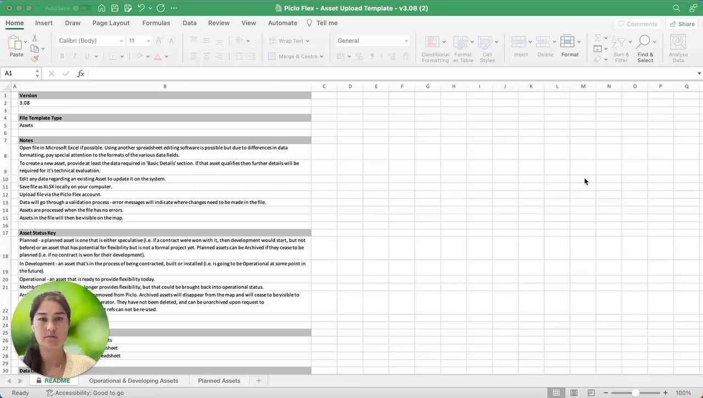The height and width of the screenshot is (398, 703).
Task: Switch to Page Layout view in status bar
Action: [574, 393]
